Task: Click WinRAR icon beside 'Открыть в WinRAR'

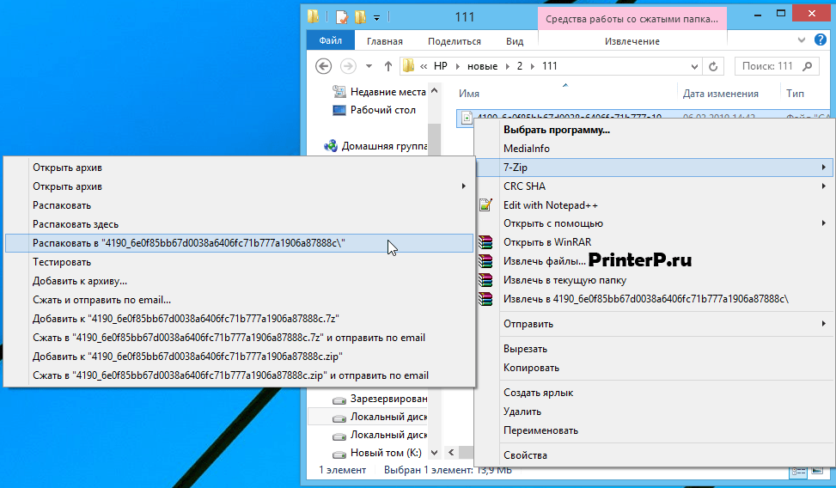Action: [485, 242]
